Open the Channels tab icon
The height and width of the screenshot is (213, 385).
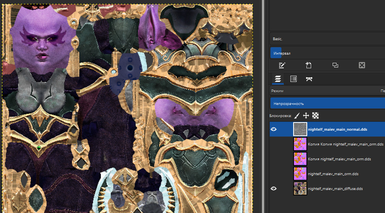pos(294,79)
